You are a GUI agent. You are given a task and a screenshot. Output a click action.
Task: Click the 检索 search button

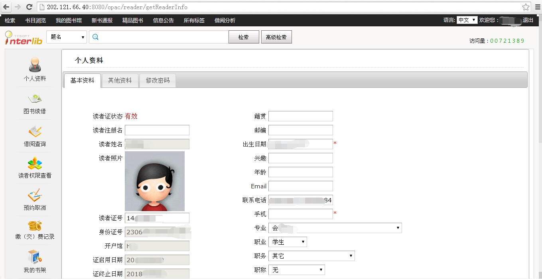tap(244, 37)
